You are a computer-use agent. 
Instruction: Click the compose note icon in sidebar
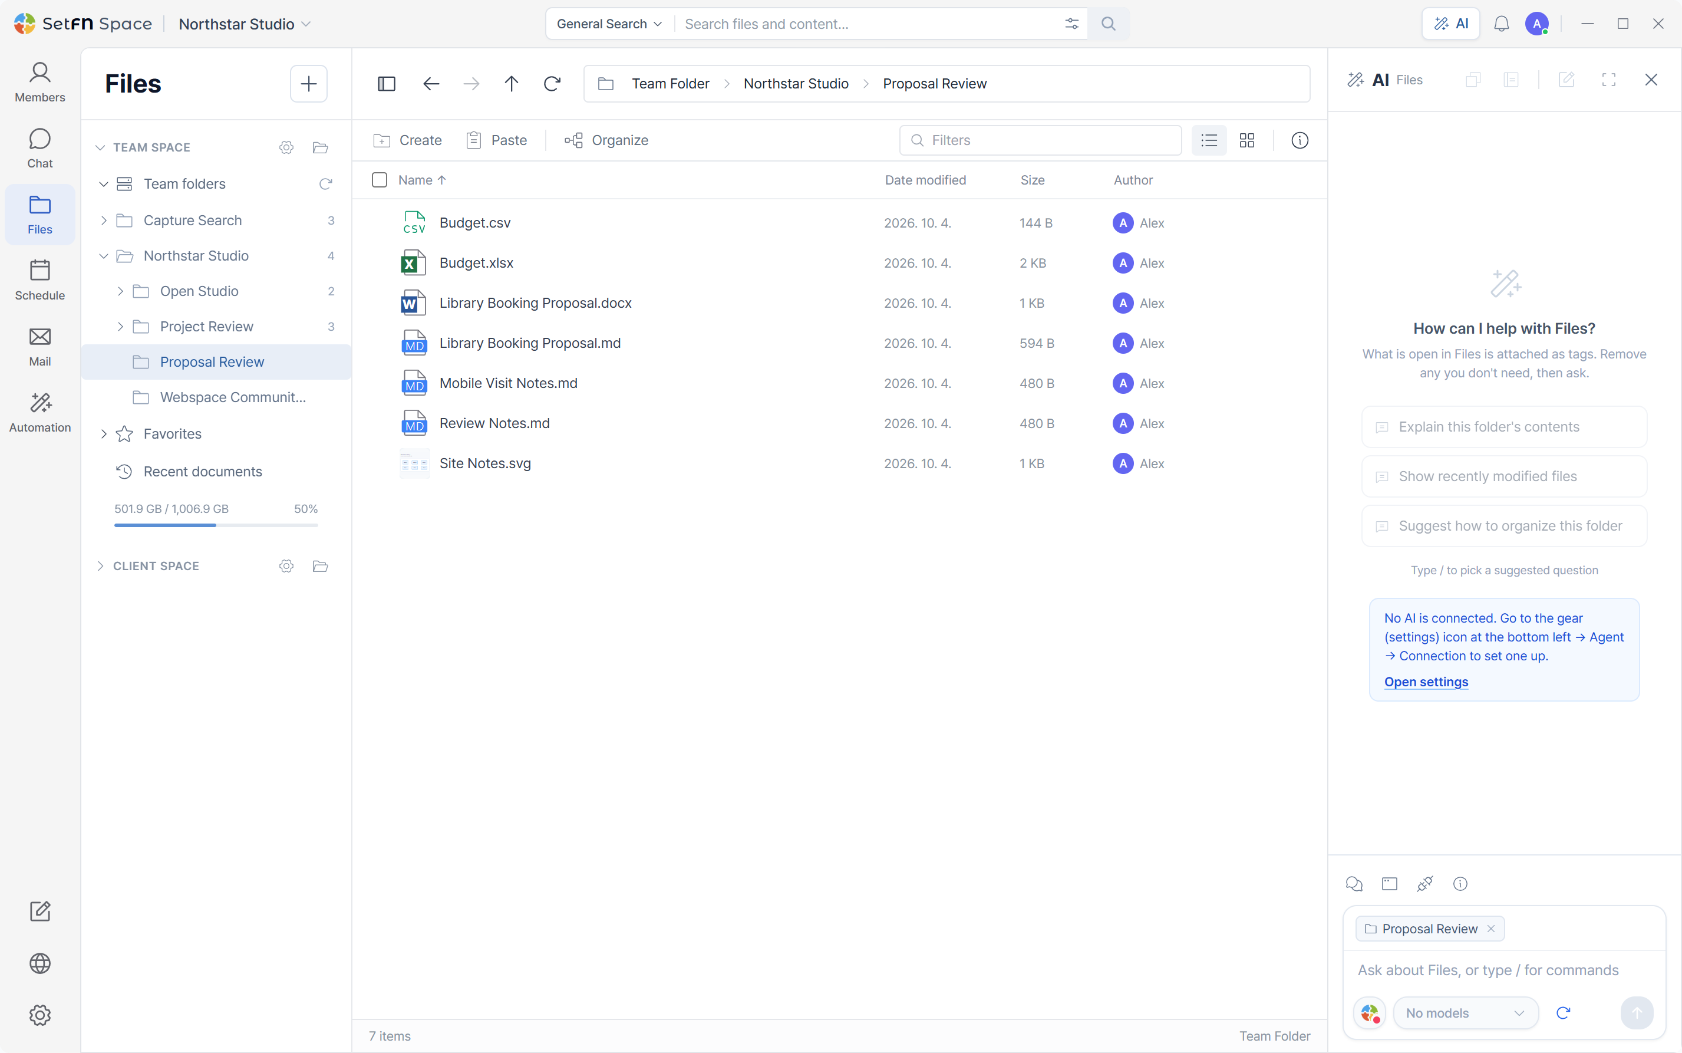(39, 911)
